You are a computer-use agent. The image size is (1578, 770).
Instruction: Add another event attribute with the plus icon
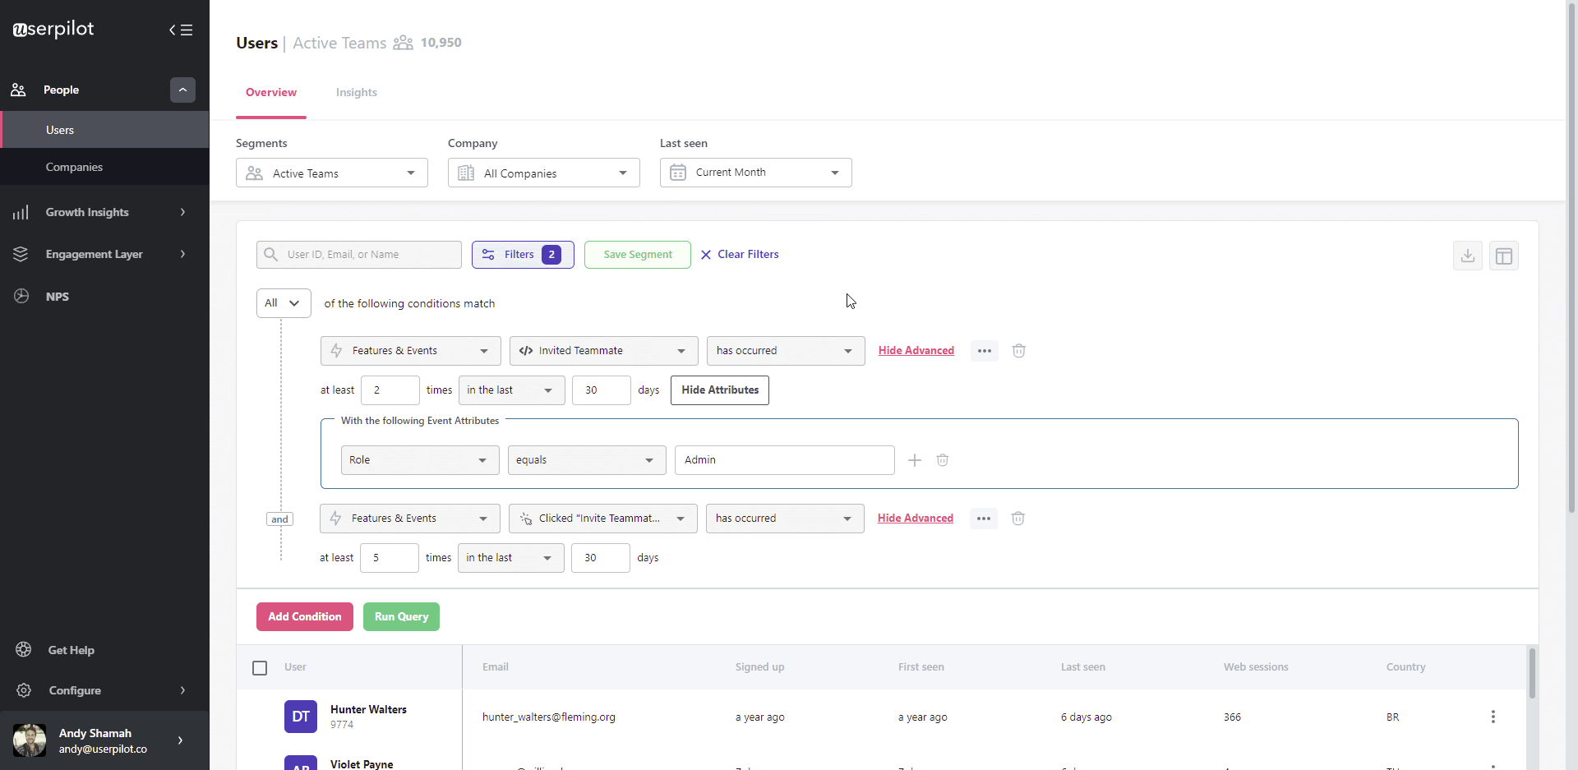pyautogui.click(x=914, y=459)
